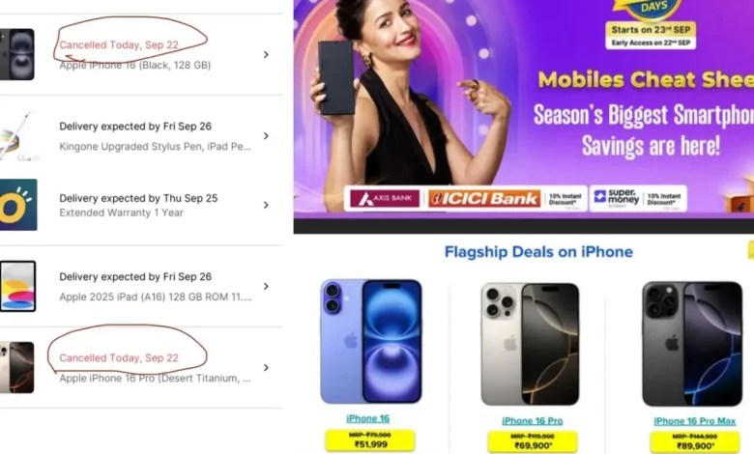The height and width of the screenshot is (454, 754).
Task: Click the blue iPhone 16 product image
Action: click(371, 342)
